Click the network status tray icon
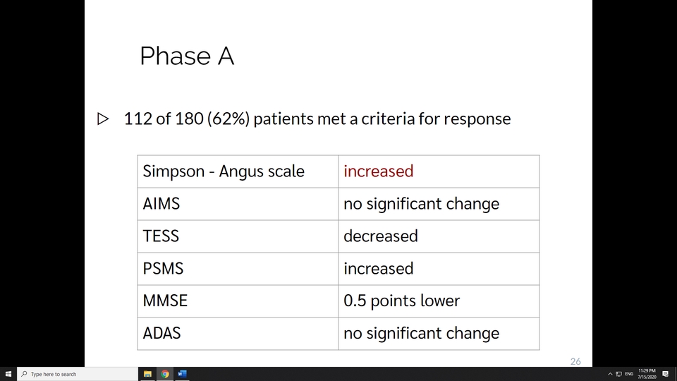This screenshot has width=677, height=381. click(618, 374)
